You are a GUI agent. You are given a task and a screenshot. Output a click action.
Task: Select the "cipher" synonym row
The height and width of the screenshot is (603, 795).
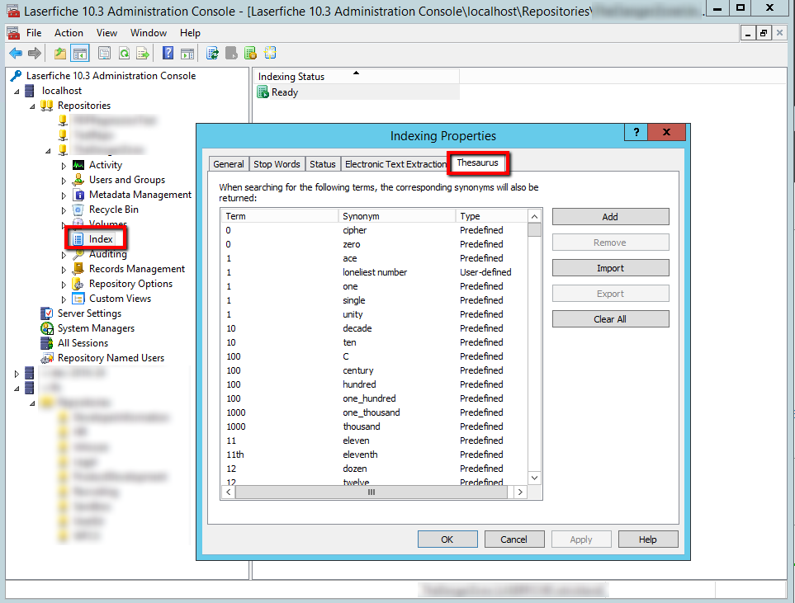[375, 231]
